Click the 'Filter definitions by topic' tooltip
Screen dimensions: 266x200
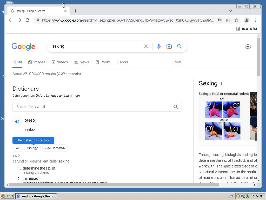coord(33,140)
